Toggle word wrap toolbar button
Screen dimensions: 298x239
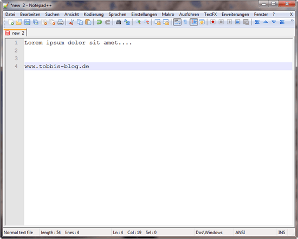[177, 22]
